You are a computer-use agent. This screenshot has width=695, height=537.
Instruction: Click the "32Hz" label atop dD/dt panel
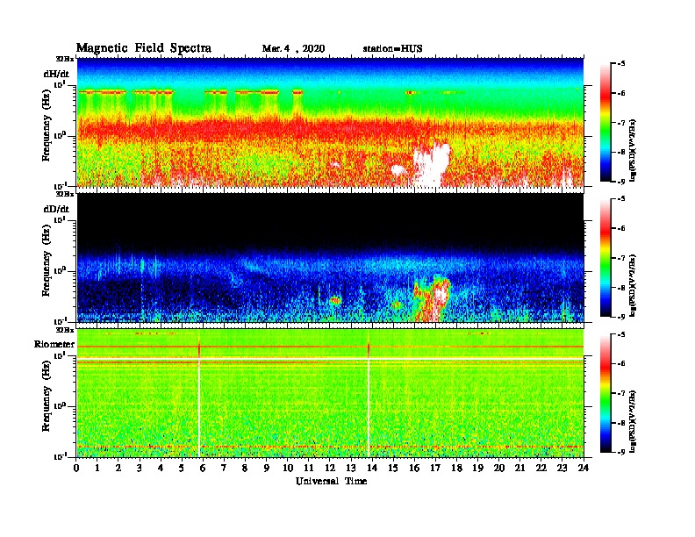coord(65,194)
